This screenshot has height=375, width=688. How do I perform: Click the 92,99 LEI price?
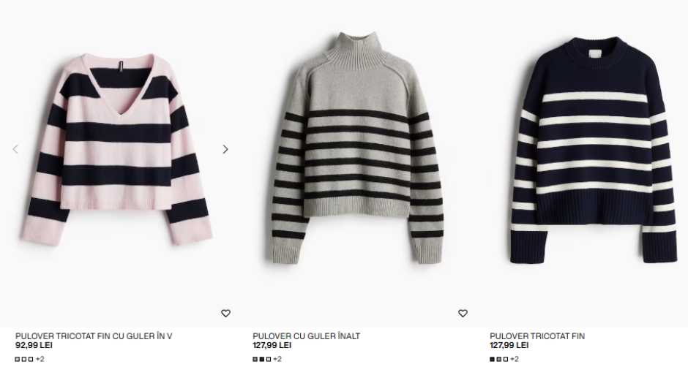34,345
